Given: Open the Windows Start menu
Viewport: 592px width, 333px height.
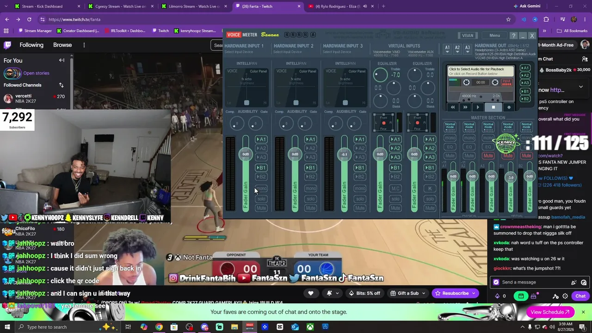Looking at the screenshot, I should [x=7, y=327].
